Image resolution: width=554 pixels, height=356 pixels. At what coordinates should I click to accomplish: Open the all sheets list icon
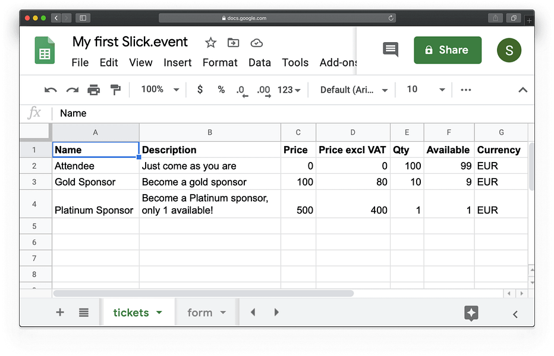[84, 313]
